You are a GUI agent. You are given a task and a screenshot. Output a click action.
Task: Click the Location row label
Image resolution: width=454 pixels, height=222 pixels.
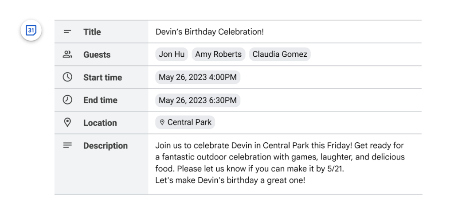click(100, 123)
